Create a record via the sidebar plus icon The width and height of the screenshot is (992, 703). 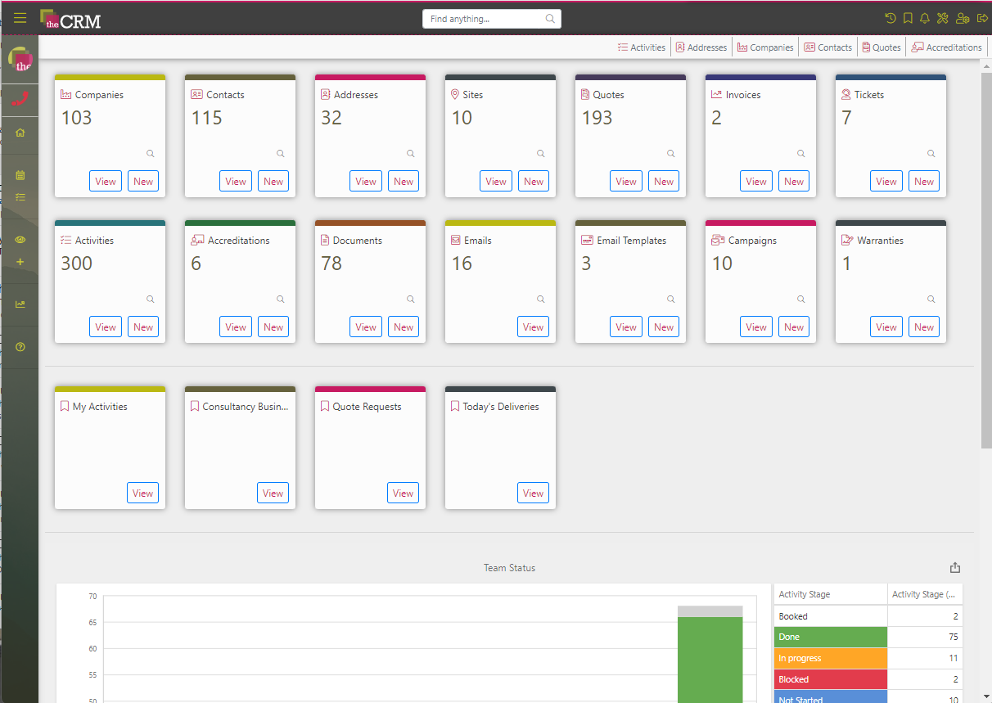click(20, 262)
